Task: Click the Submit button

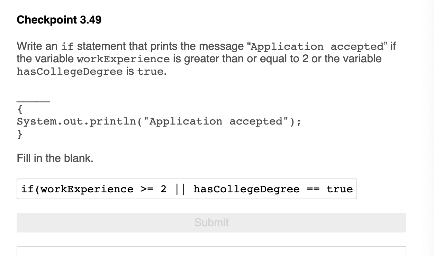Action: (211, 223)
